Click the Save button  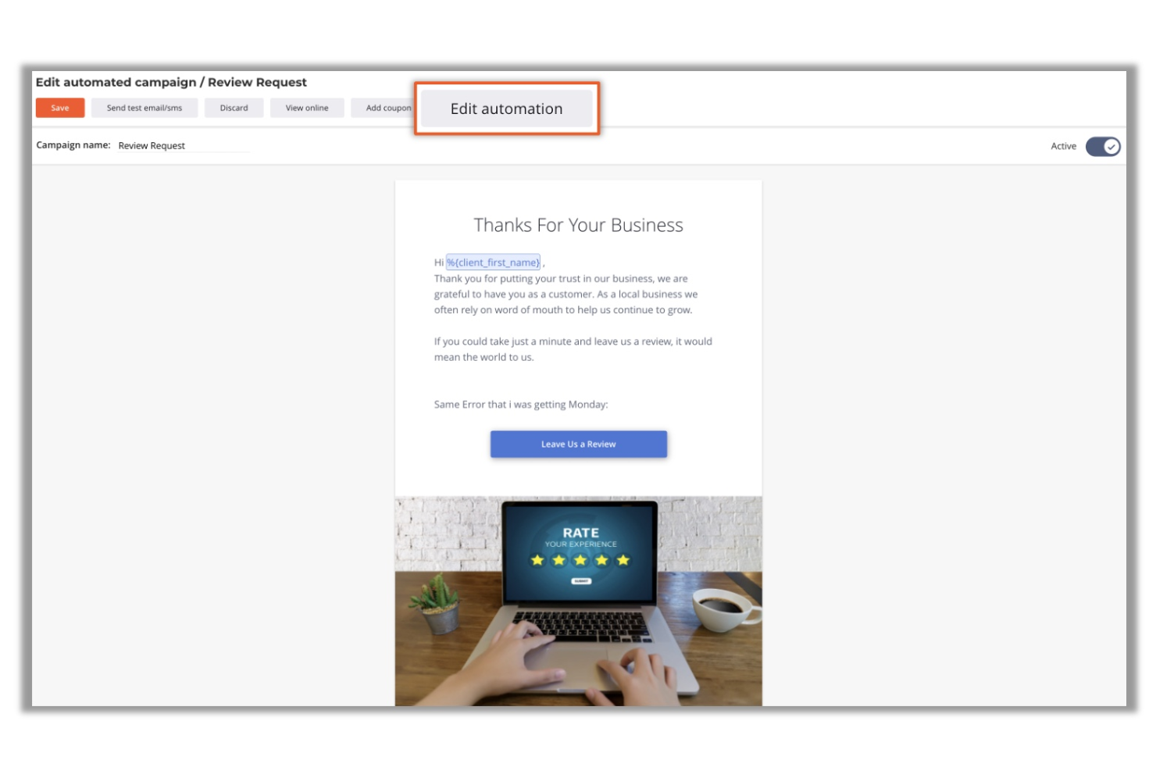pos(59,107)
